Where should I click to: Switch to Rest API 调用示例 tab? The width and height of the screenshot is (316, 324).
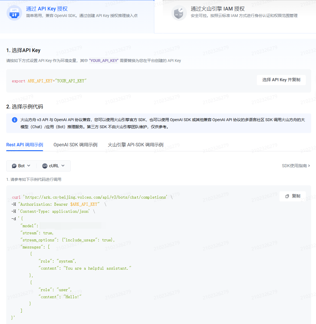[x=25, y=145]
